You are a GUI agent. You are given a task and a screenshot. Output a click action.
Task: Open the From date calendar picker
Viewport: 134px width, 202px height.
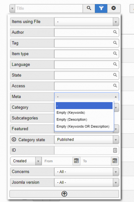76,161
